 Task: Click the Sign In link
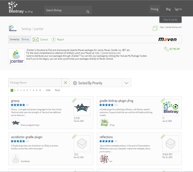178,9
